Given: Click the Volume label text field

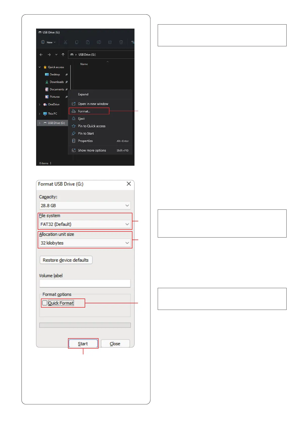Looking at the screenshot, I should (85, 283).
